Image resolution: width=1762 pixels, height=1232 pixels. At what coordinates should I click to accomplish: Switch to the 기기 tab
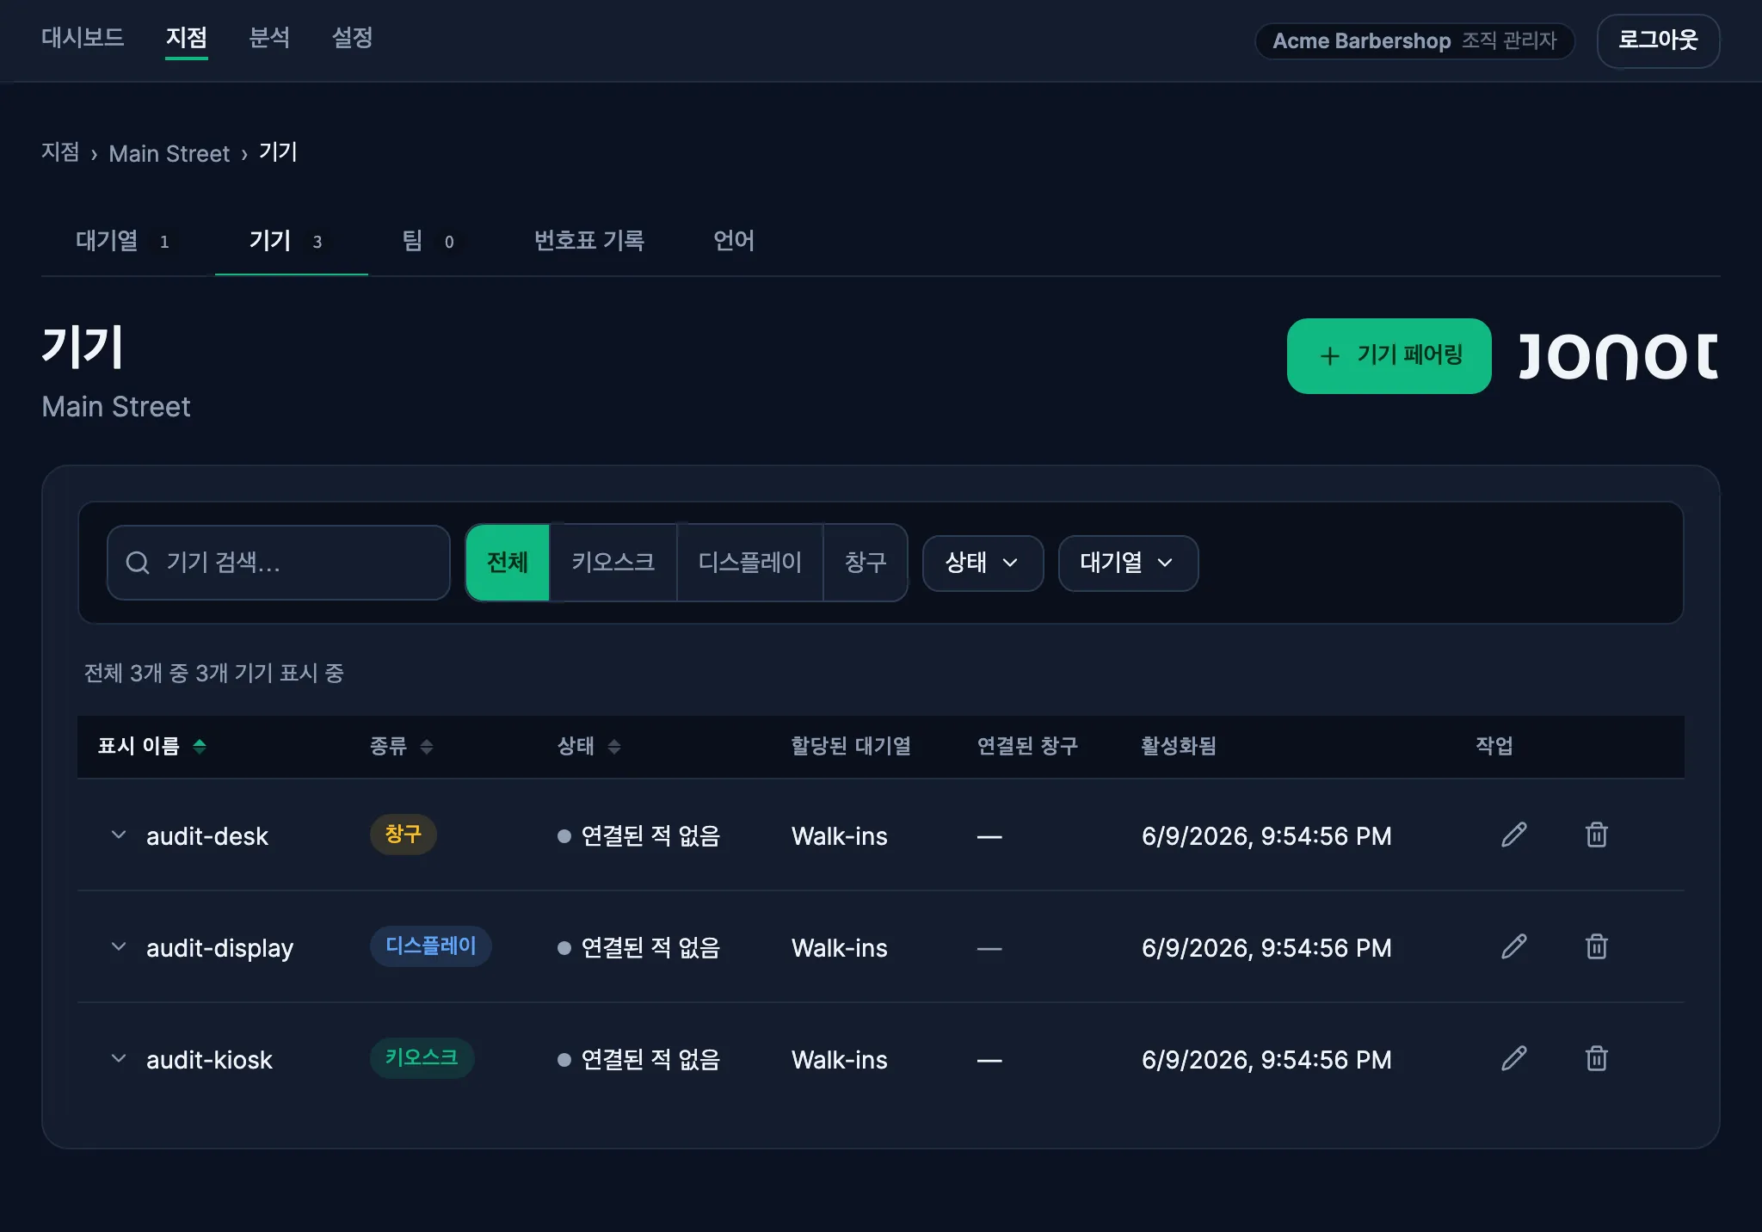(x=291, y=241)
